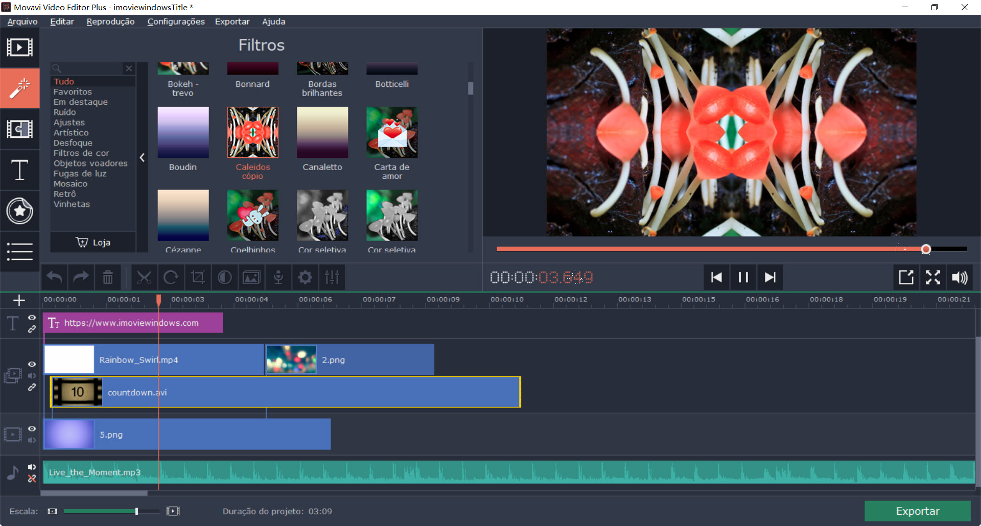The image size is (981, 526).
Task: Mute the main video track
Action: tap(32, 440)
